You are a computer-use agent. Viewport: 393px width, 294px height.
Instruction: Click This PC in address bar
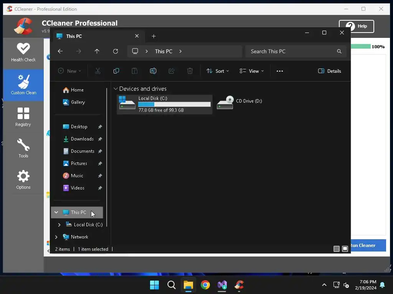tap(163, 51)
